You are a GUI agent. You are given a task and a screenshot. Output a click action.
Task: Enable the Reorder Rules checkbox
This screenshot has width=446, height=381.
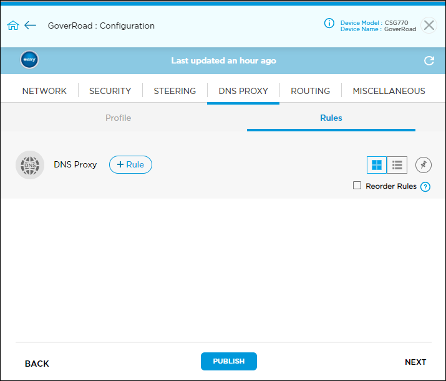(357, 186)
